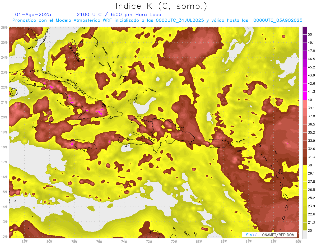317x245 pixels.
Task: Click the colorbar value 47.8
Action: [311, 51]
